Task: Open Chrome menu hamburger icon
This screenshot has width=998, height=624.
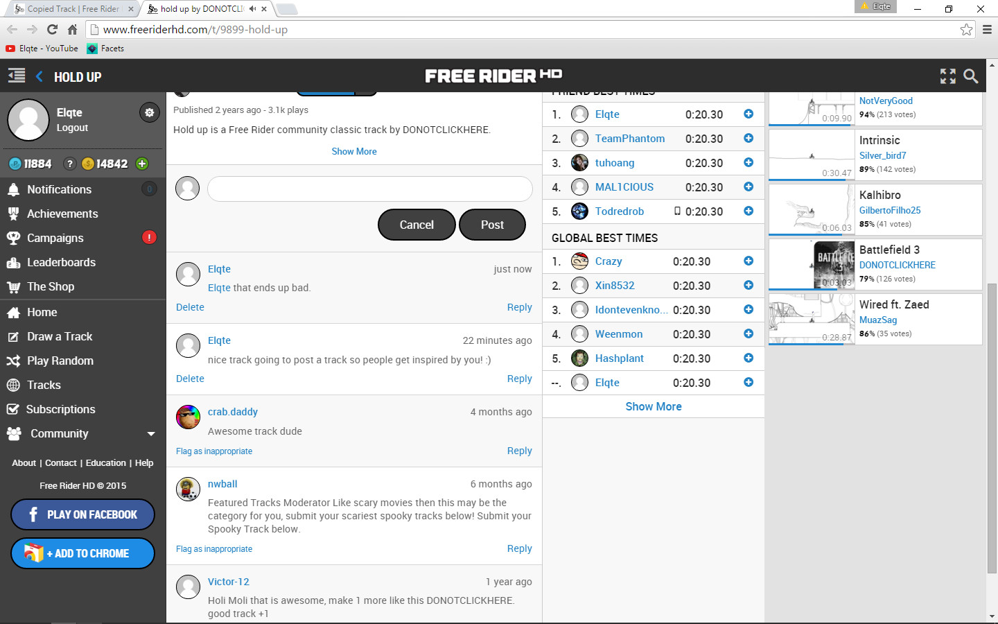Action: [987, 29]
